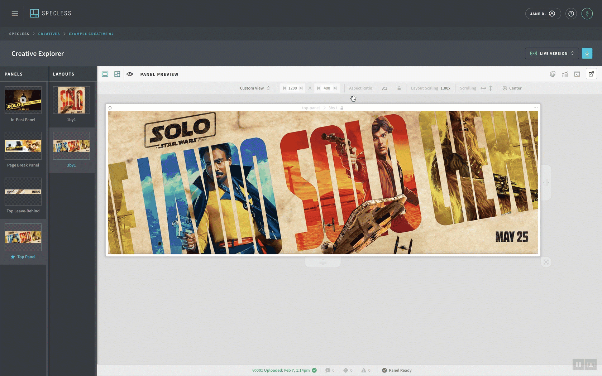The width and height of the screenshot is (602, 376).
Task: Toggle vertical scrolling arrow
Action: point(491,88)
